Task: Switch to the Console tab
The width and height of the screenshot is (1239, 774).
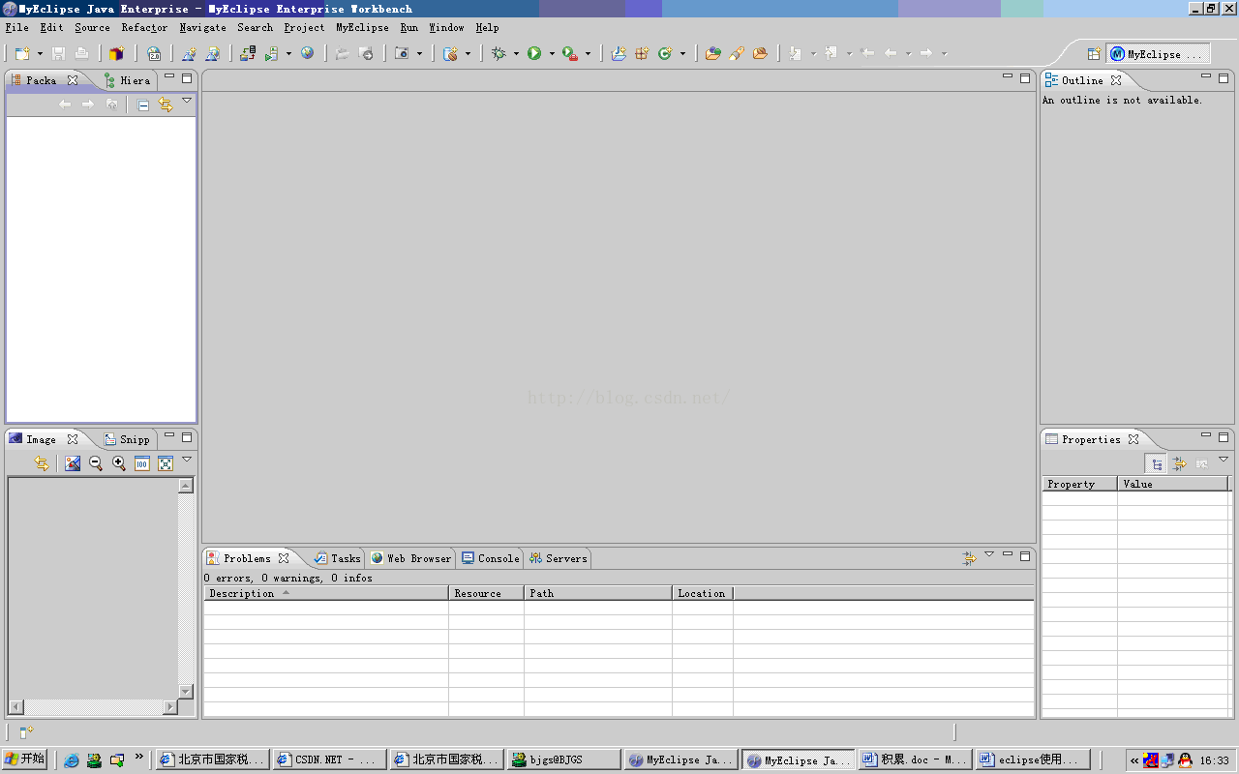Action: click(x=491, y=558)
